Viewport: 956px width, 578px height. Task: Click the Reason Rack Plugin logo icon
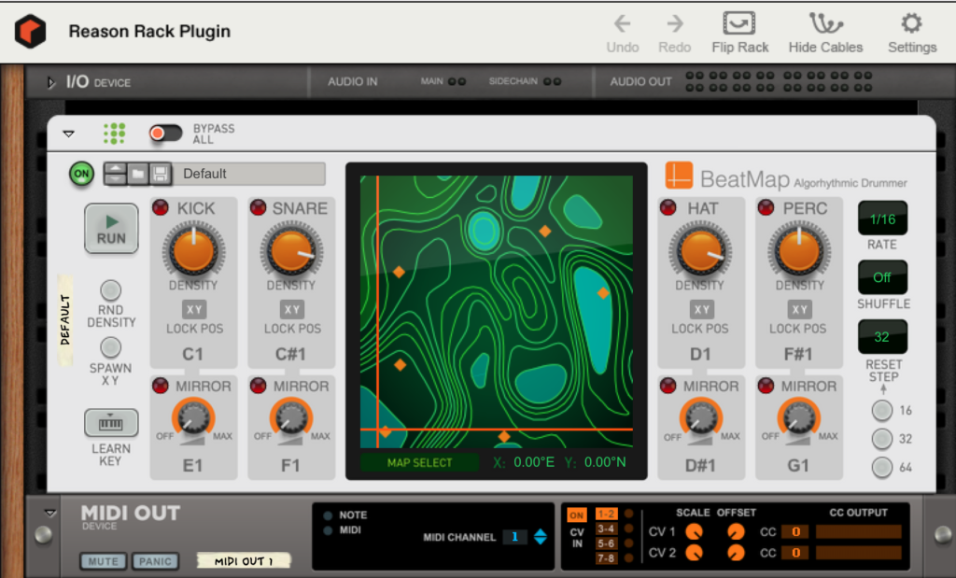pos(30,31)
